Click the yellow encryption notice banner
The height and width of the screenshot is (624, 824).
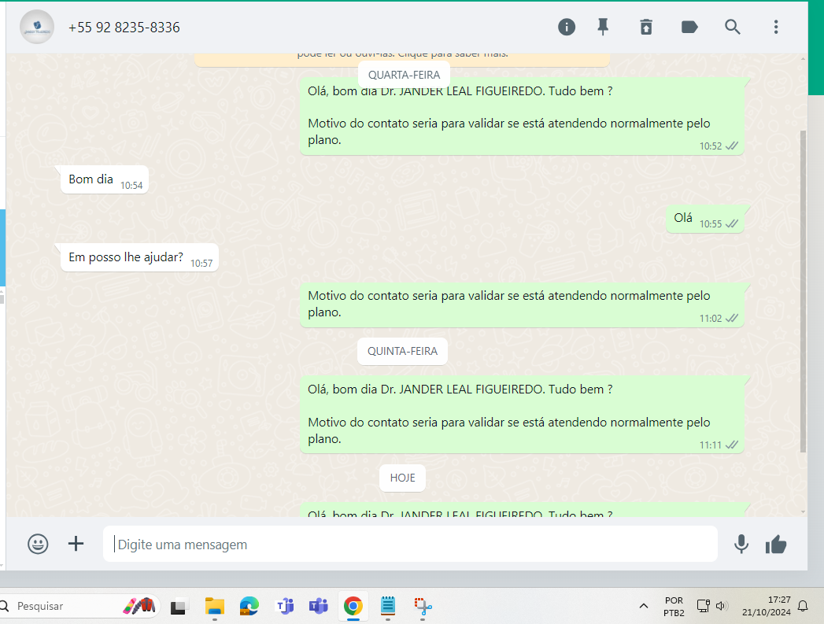click(402, 59)
